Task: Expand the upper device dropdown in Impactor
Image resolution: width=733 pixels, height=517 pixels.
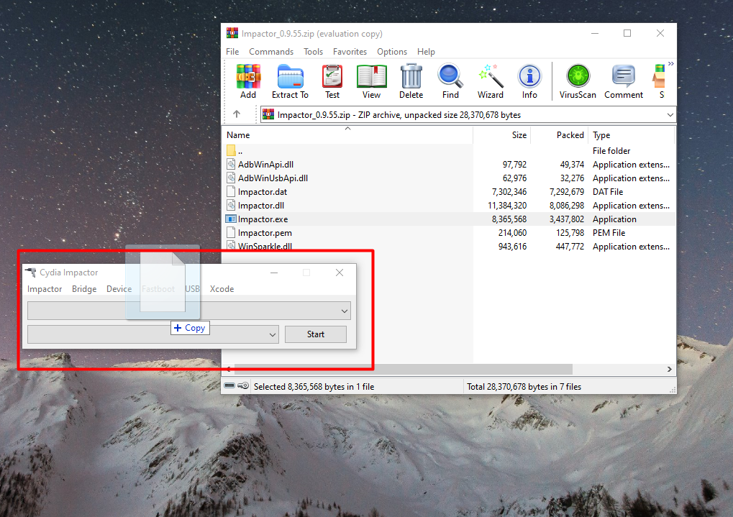Action: point(345,311)
